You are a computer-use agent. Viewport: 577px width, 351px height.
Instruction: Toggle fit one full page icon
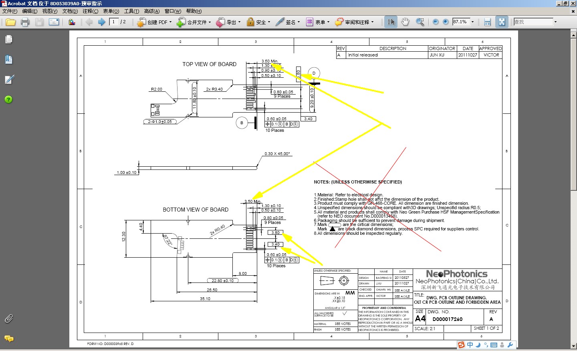(502, 22)
